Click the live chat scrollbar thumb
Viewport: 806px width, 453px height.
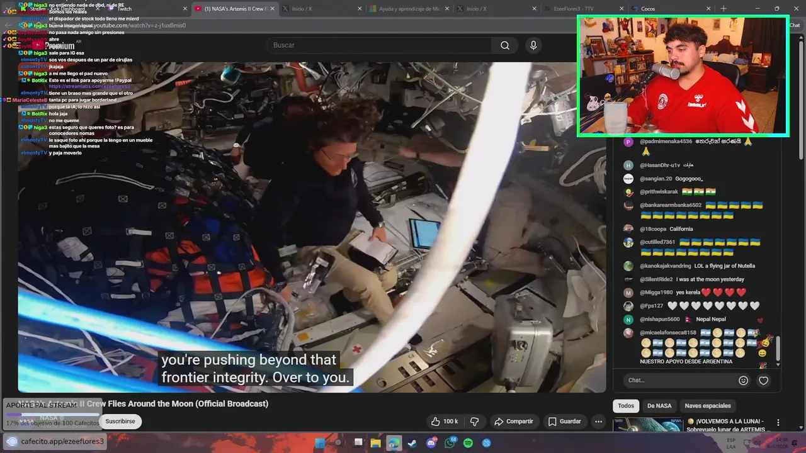778,347
